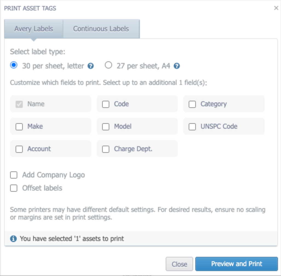The width and height of the screenshot is (281, 276).
Task: Select 30 per sheet, letter radio option
Action: point(14,65)
